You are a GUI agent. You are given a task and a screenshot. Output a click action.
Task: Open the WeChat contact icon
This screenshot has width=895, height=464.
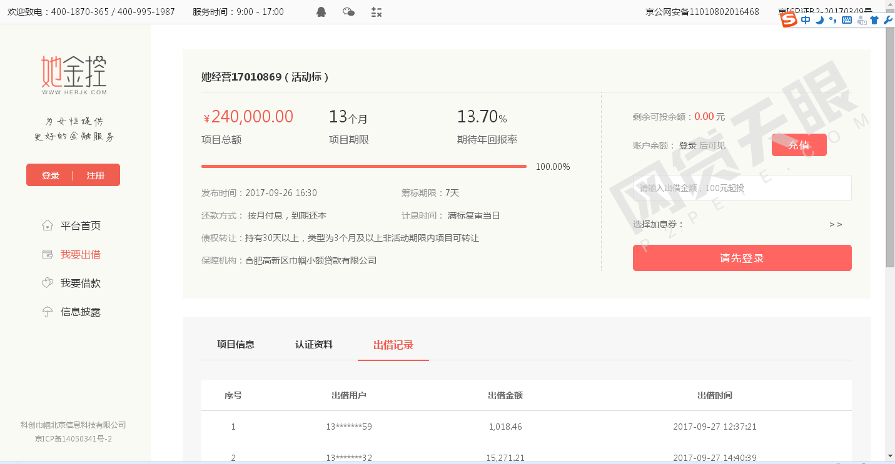point(349,12)
